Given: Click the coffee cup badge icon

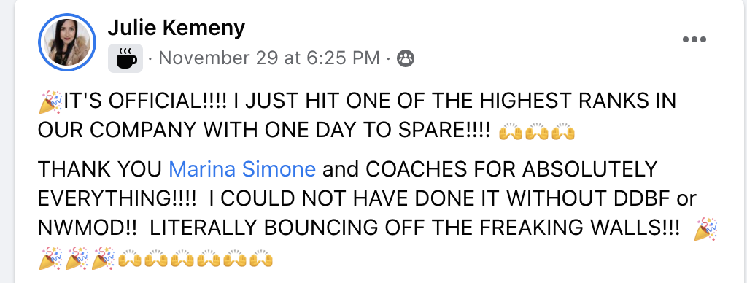Looking at the screenshot, I should 125,58.
